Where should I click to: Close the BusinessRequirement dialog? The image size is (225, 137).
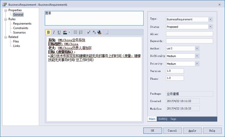coord(219,5)
